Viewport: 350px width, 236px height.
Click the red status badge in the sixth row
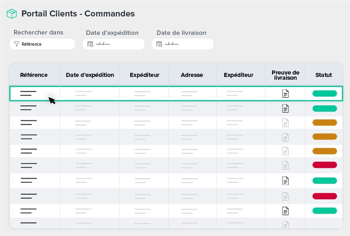(x=324, y=165)
